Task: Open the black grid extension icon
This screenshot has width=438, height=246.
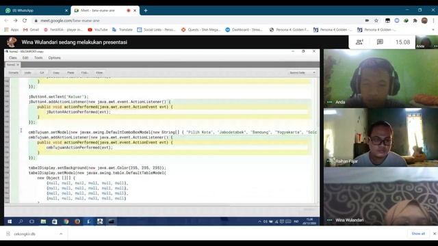Action: [388, 20]
